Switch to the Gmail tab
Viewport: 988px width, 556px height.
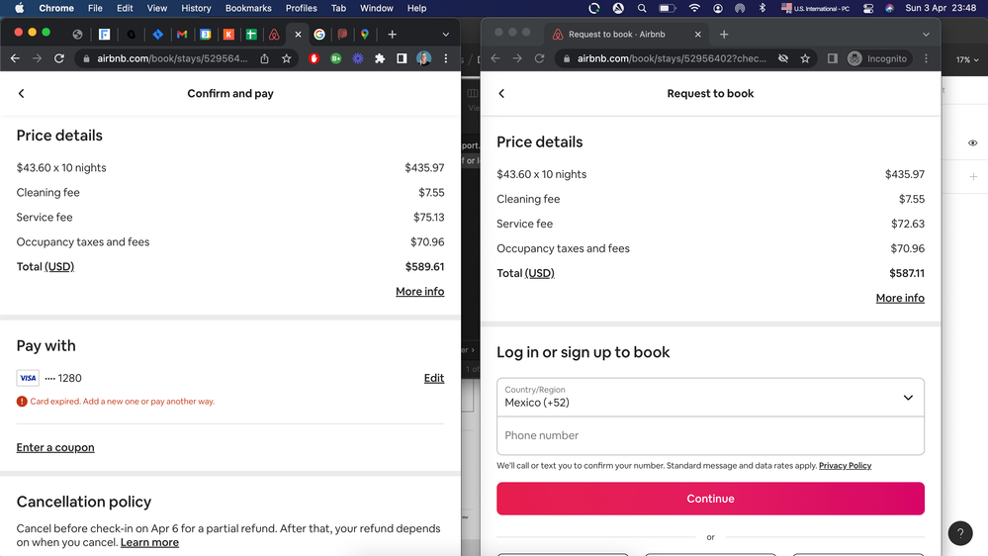181,35
